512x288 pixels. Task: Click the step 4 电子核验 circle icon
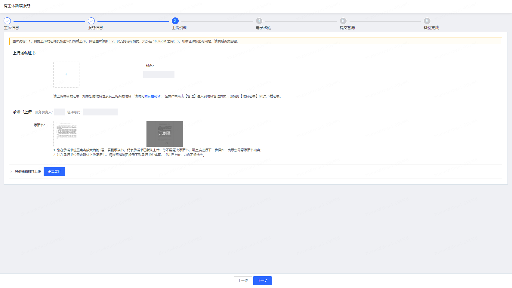click(x=259, y=21)
